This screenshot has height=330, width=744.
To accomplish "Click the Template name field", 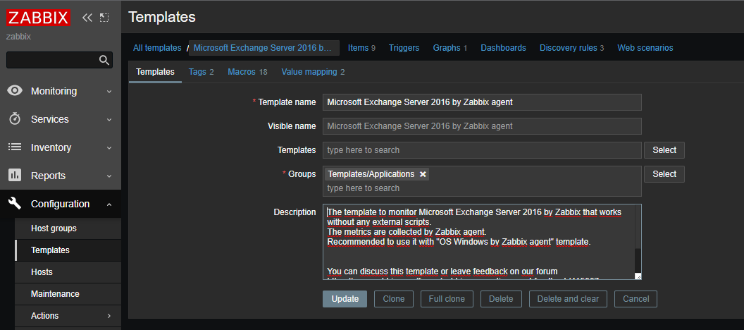I will [x=482, y=102].
